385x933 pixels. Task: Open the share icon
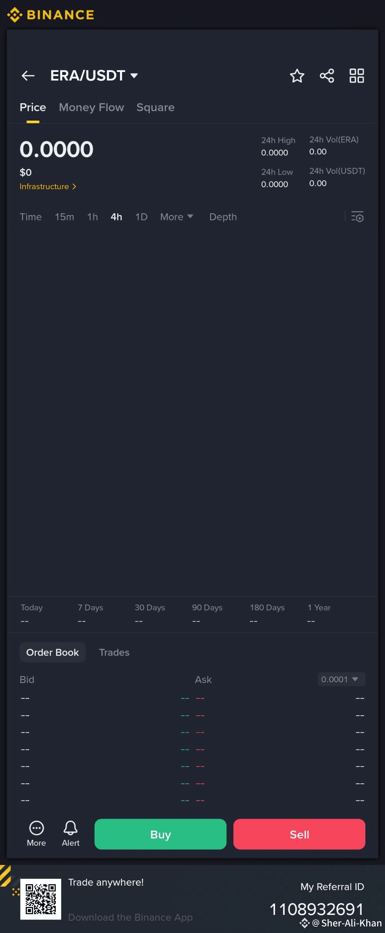[327, 76]
